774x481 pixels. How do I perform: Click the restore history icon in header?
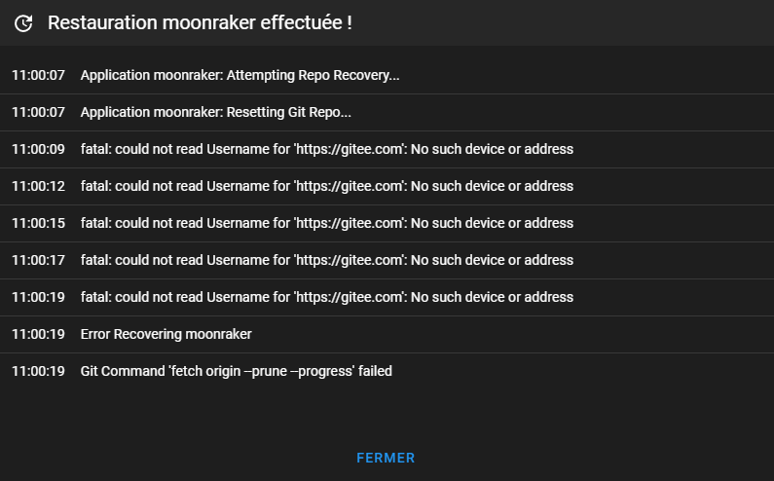click(24, 22)
